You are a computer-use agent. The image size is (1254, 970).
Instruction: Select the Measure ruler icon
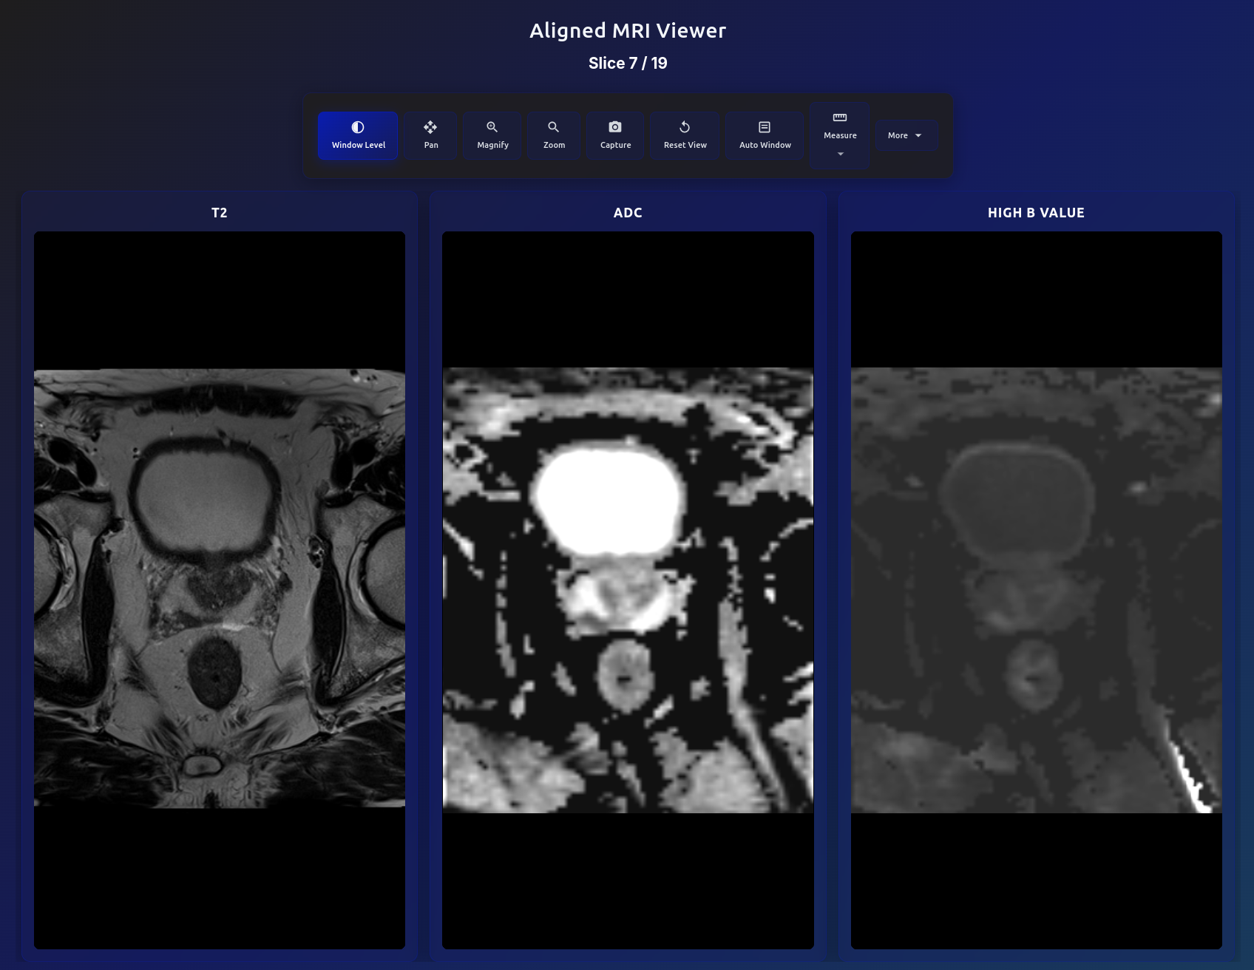coord(839,117)
